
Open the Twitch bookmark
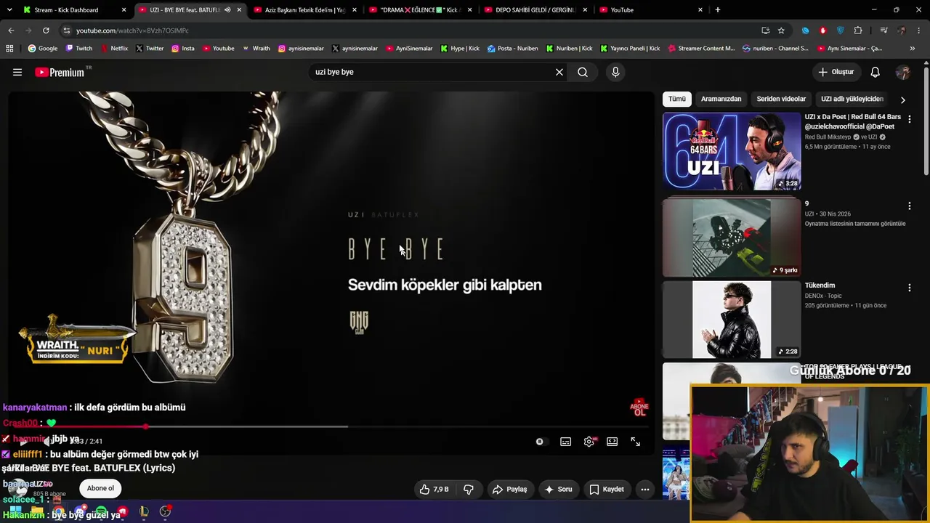point(78,49)
